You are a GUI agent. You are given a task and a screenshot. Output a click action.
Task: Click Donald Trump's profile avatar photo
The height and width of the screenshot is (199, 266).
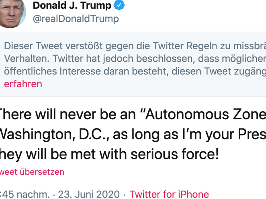(12, 12)
